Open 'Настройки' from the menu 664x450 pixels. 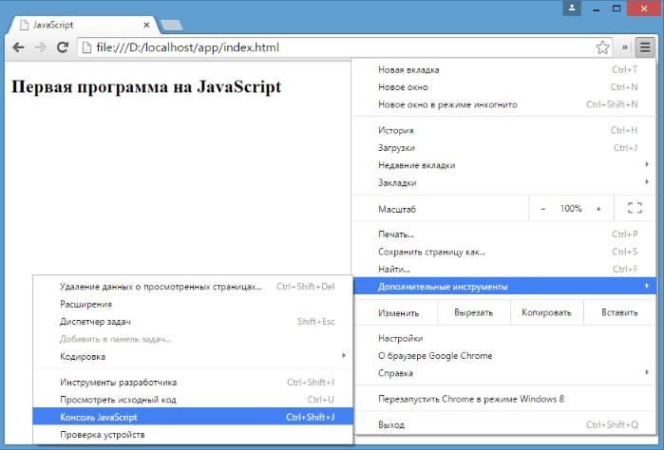coord(503,338)
